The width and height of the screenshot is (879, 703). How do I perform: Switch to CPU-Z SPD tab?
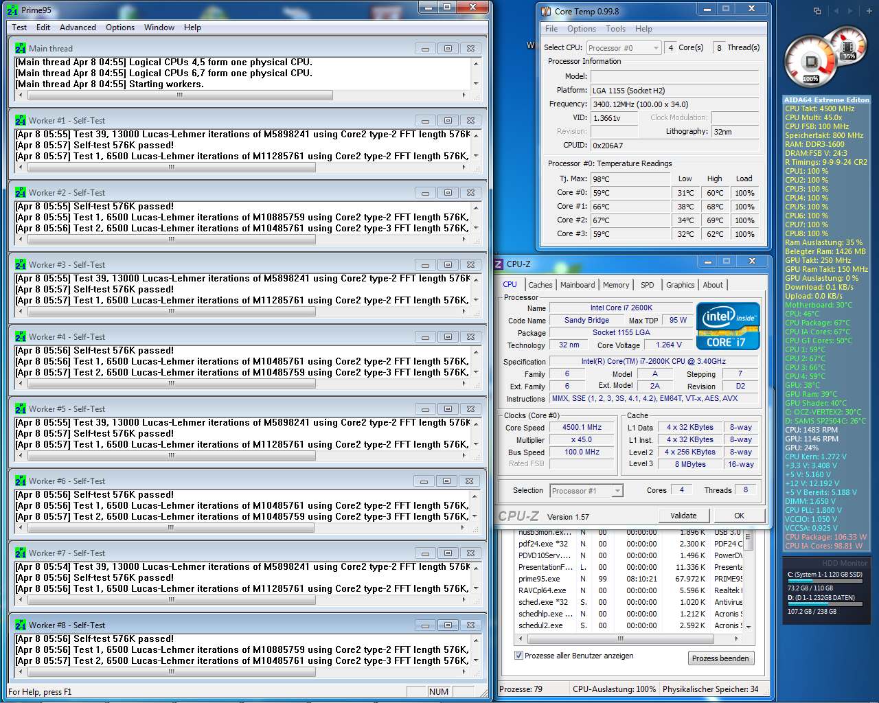click(648, 285)
